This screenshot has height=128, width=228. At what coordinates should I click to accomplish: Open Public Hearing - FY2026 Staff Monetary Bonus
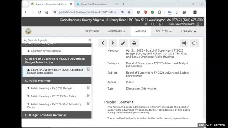point(54,106)
